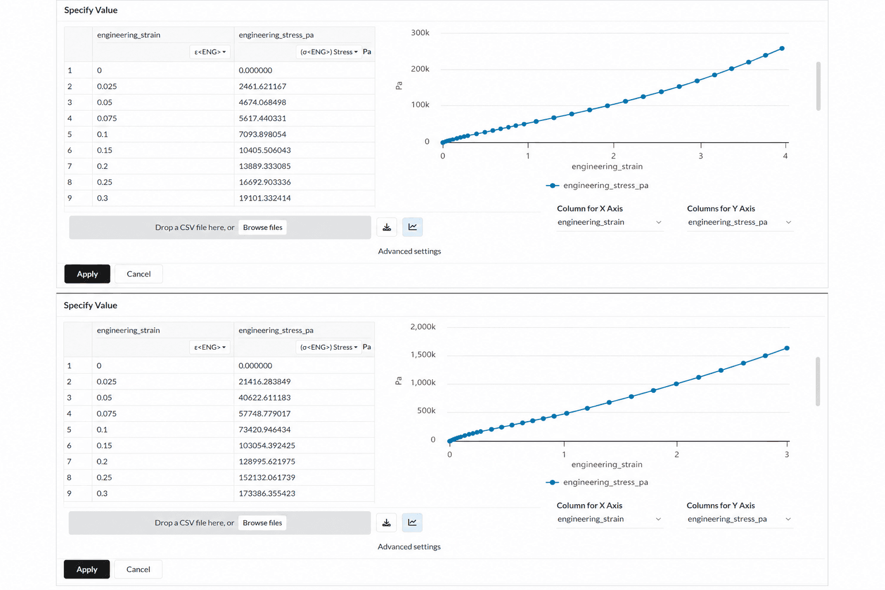Screen dimensions: 885x590
Task: Click Apply in the upper panel
Action: tap(87, 274)
